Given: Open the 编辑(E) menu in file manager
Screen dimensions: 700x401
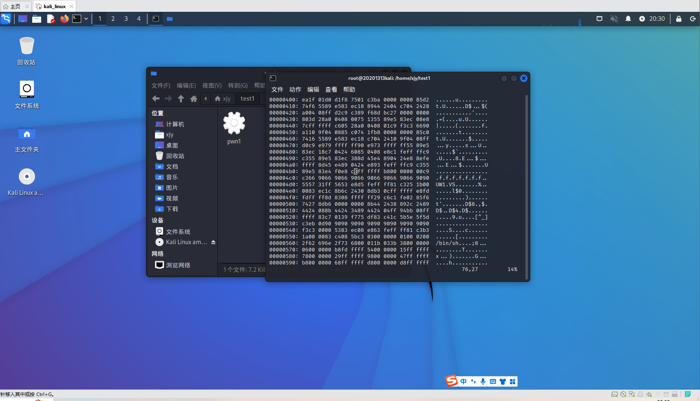Looking at the screenshot, I should 186,86.
